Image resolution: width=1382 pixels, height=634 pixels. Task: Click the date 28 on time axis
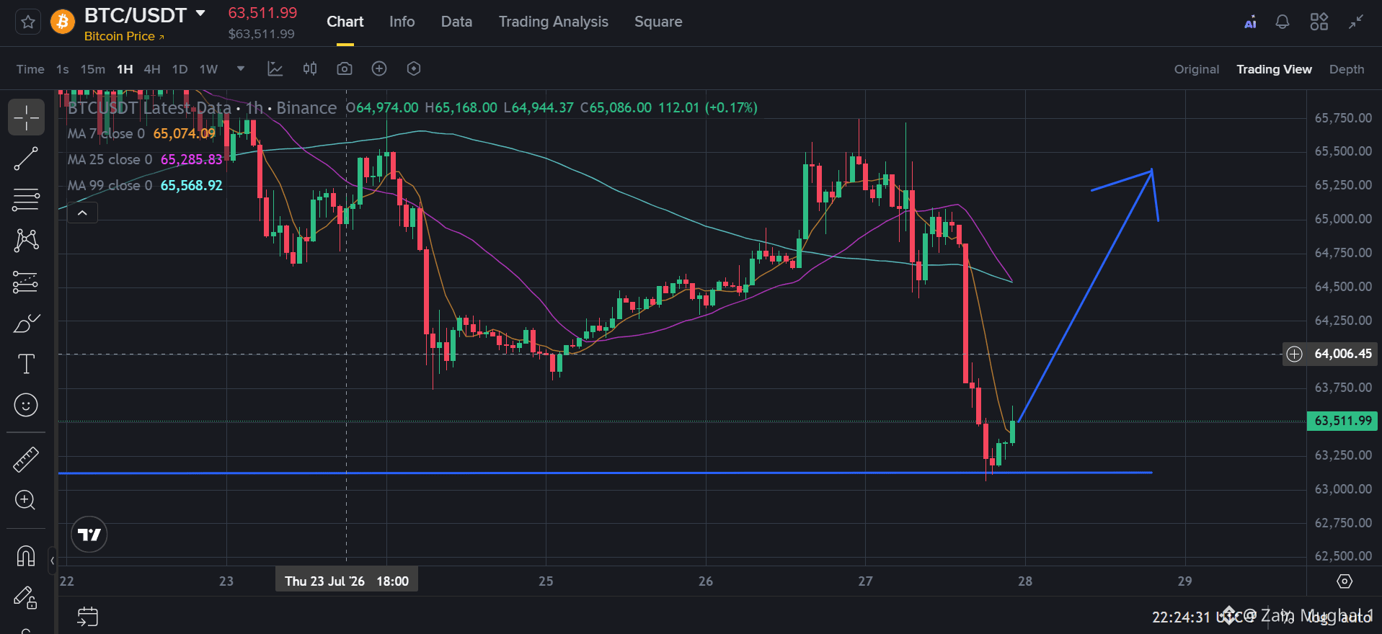click(1025, 581)
